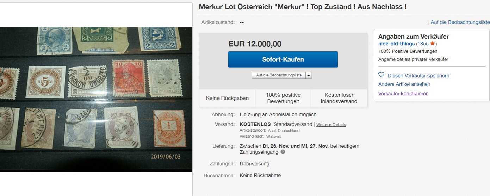Click the 'Kostenloser Inlandsversand' info cell

coord(339,98)
